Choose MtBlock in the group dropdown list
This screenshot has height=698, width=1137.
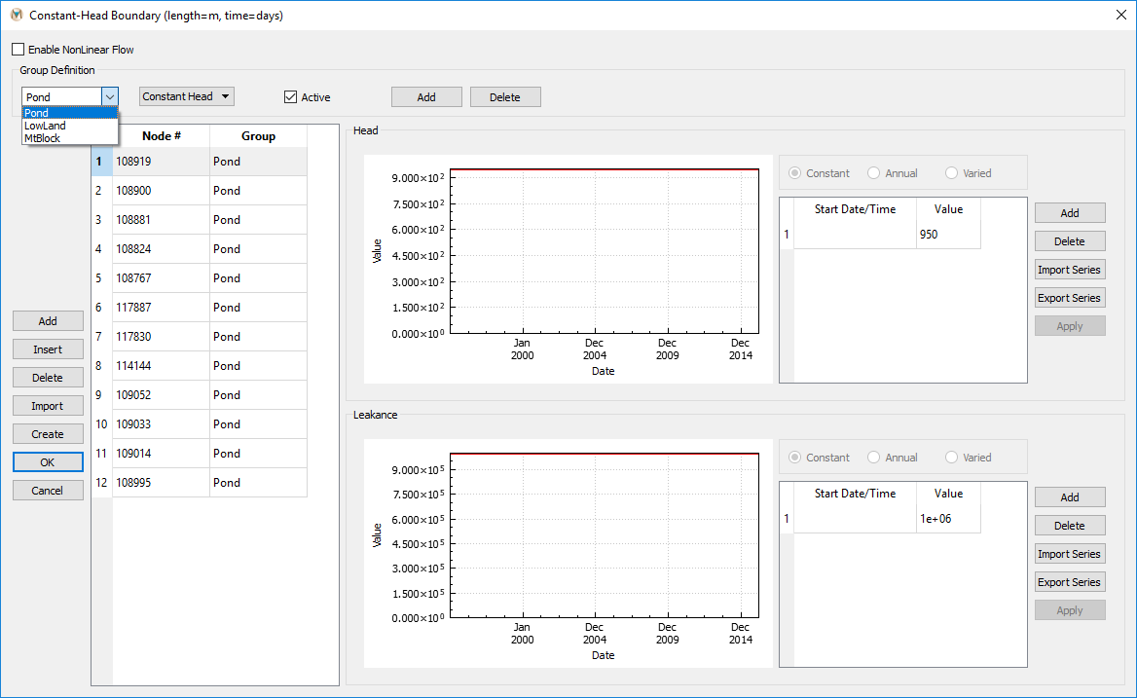[x=70, y=137]
